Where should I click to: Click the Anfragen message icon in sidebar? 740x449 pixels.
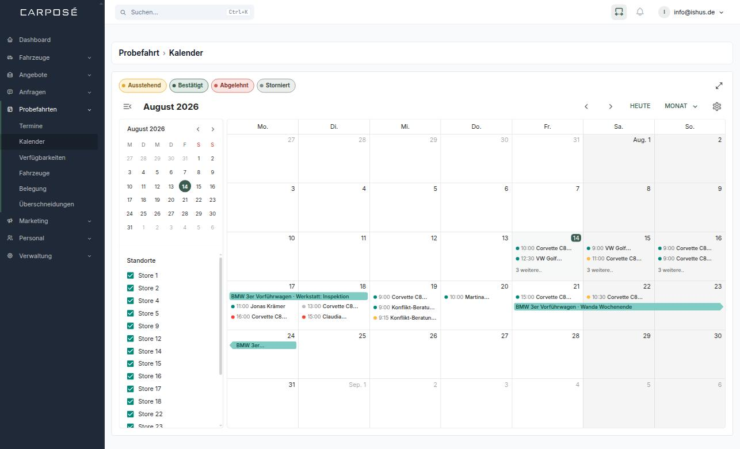10,92
